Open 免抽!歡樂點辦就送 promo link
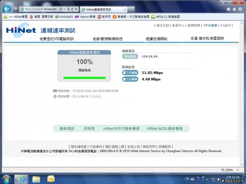Image resolution: width=246 pixels, height=184 pixels. [108, 39]
